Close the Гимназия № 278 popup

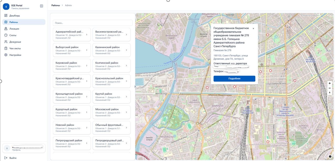click(x=253, y=28)
